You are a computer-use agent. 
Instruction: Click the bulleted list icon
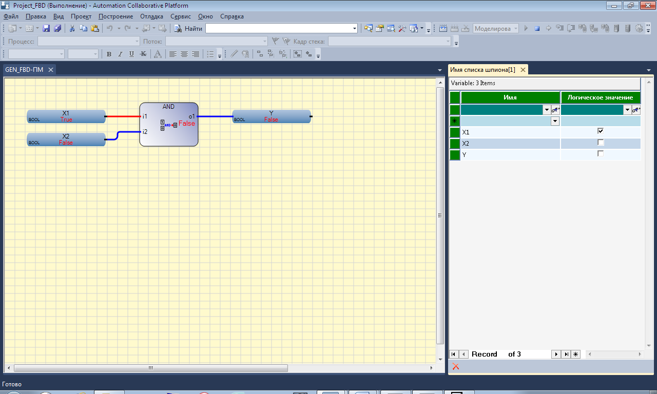pos(210,54)
